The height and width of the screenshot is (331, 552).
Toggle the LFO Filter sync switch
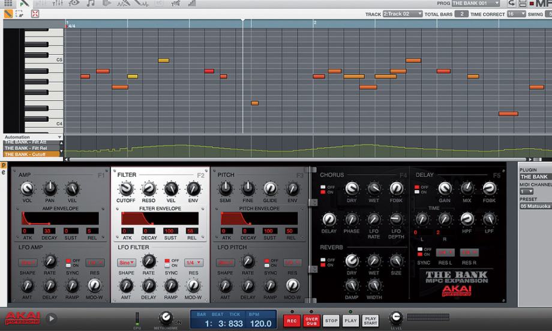point(168,263)
